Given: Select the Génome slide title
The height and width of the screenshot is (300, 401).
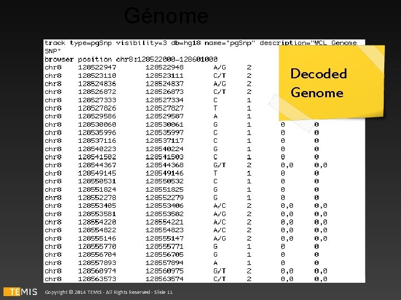Looking at the screenshot, I should (166, 16).
